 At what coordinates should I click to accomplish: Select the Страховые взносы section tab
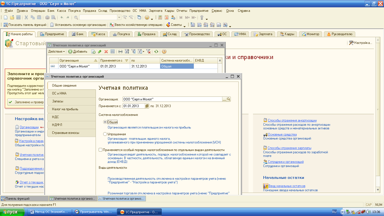72,133
